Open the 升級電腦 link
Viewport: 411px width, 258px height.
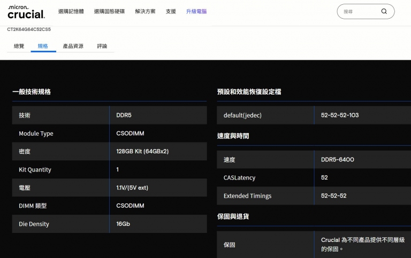(x=196, y=12)
